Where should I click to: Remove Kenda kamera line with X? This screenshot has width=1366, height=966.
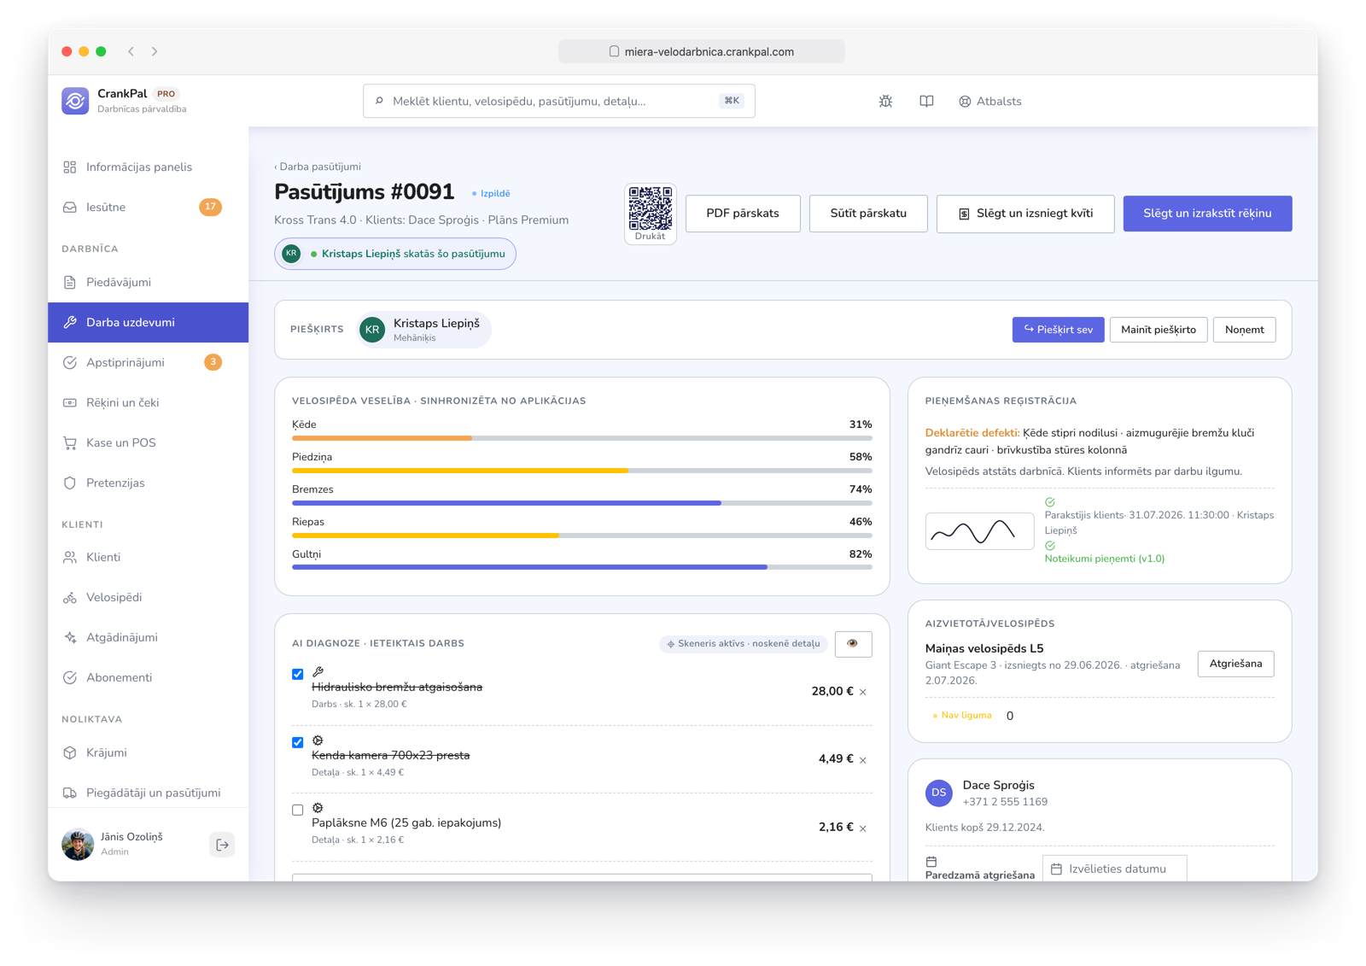[x=863, y=759]
